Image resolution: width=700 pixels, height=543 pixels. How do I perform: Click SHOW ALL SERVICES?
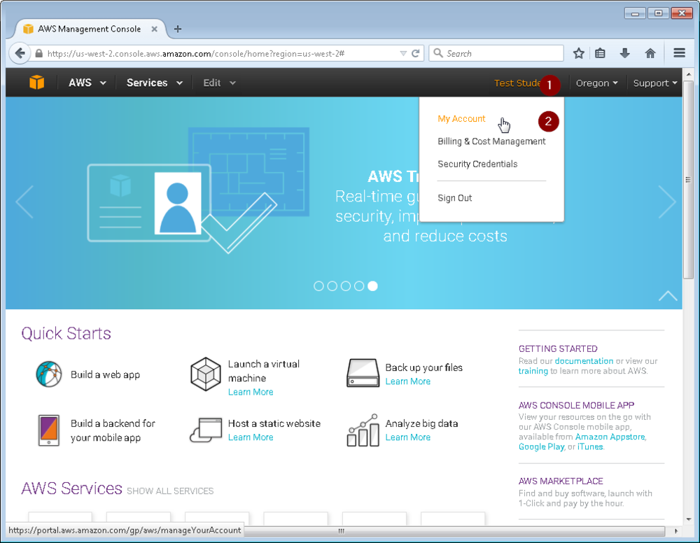[170, 491]
